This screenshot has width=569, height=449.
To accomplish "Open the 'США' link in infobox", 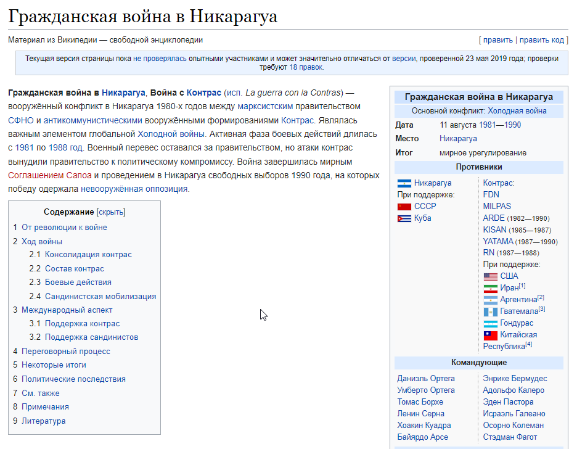I will point(509,276).
